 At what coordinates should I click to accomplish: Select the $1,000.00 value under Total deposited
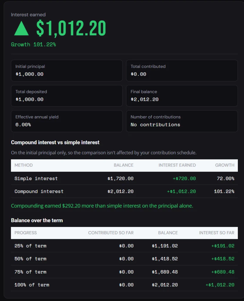click(x=29, y=99)
